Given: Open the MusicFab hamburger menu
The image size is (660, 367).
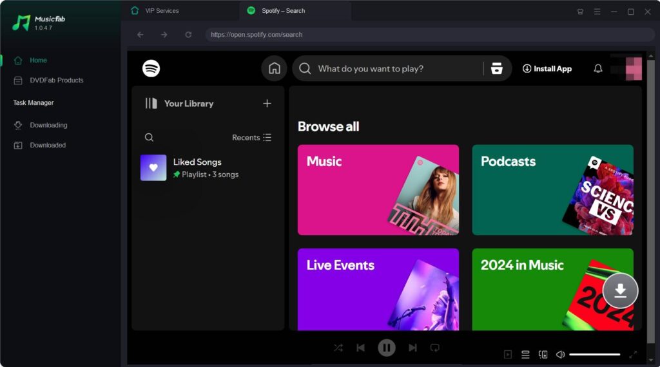Looking at the screenshot, I should click(x=597, y=12).
